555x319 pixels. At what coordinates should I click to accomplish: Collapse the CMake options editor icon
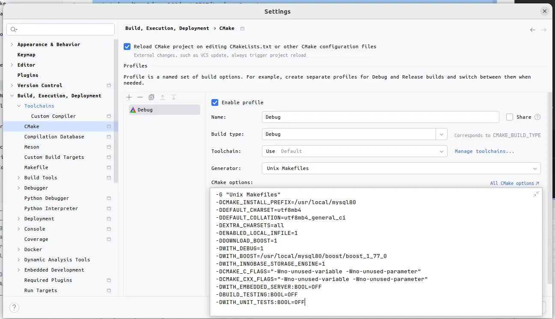(536, 194)
